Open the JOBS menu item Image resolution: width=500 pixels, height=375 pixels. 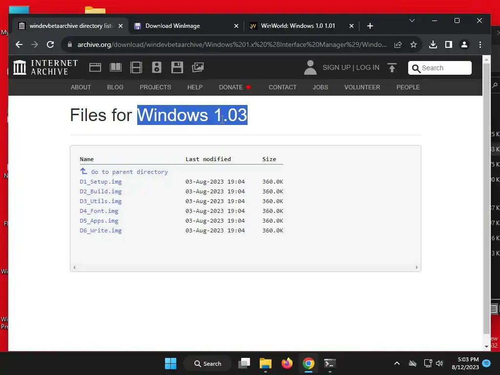[320, 87]
